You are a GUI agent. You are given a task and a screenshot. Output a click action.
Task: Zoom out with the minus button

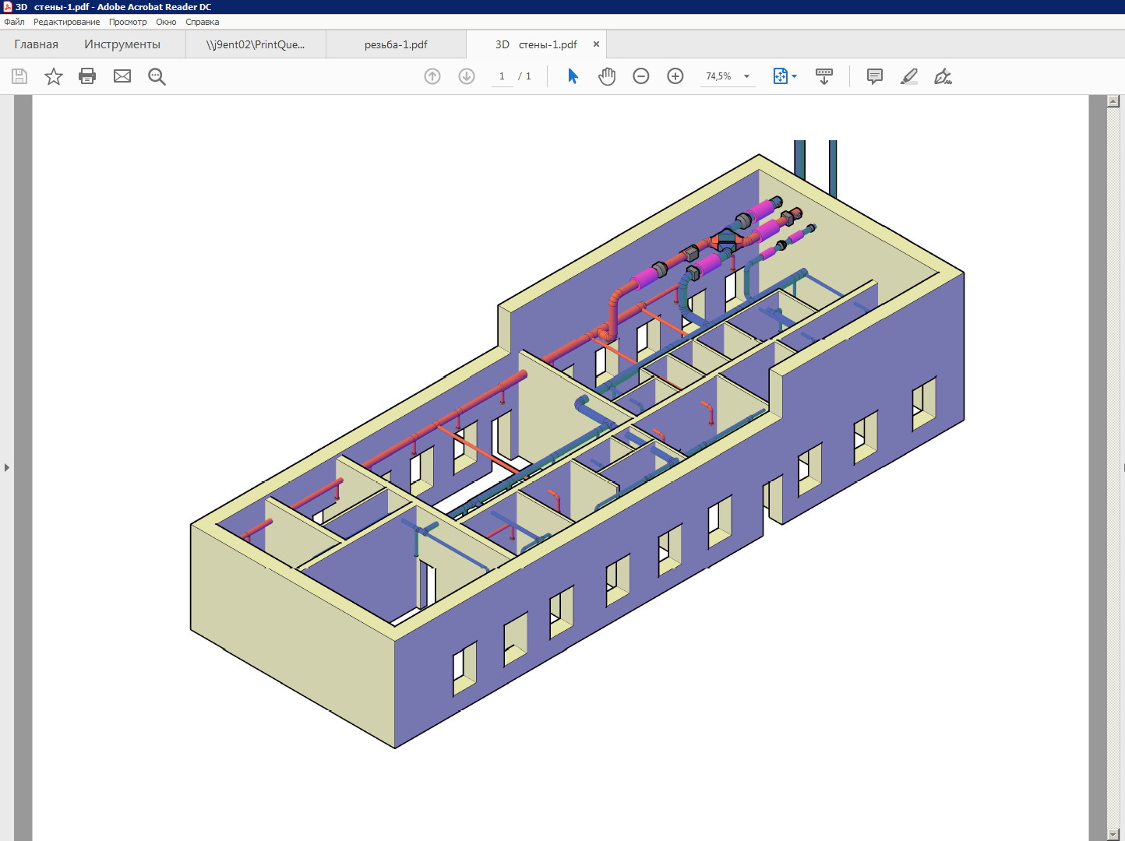point(641,76)
